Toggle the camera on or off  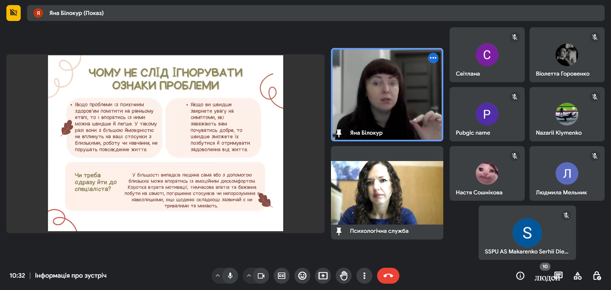point(261,276)
